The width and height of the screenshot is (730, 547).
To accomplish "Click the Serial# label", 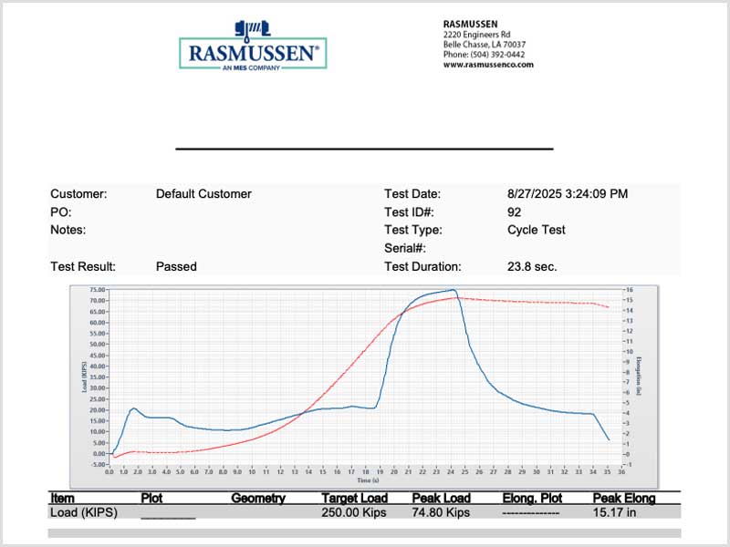I will tap(404, 248).
